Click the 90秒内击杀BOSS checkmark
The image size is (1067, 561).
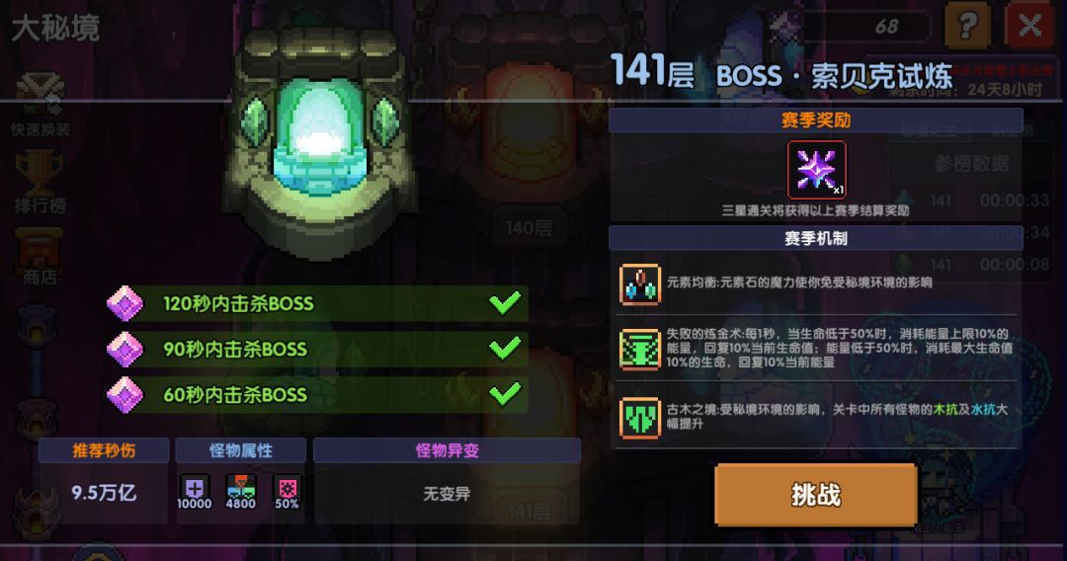[x=505, y=349]
